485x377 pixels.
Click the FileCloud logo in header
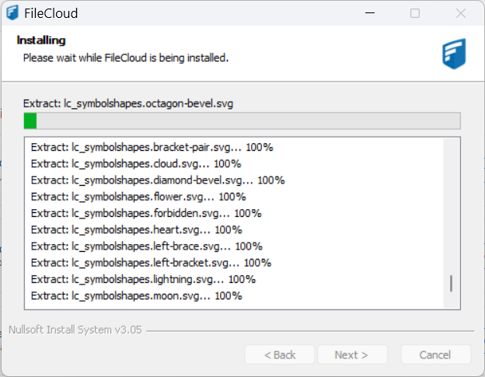point(453,53)
